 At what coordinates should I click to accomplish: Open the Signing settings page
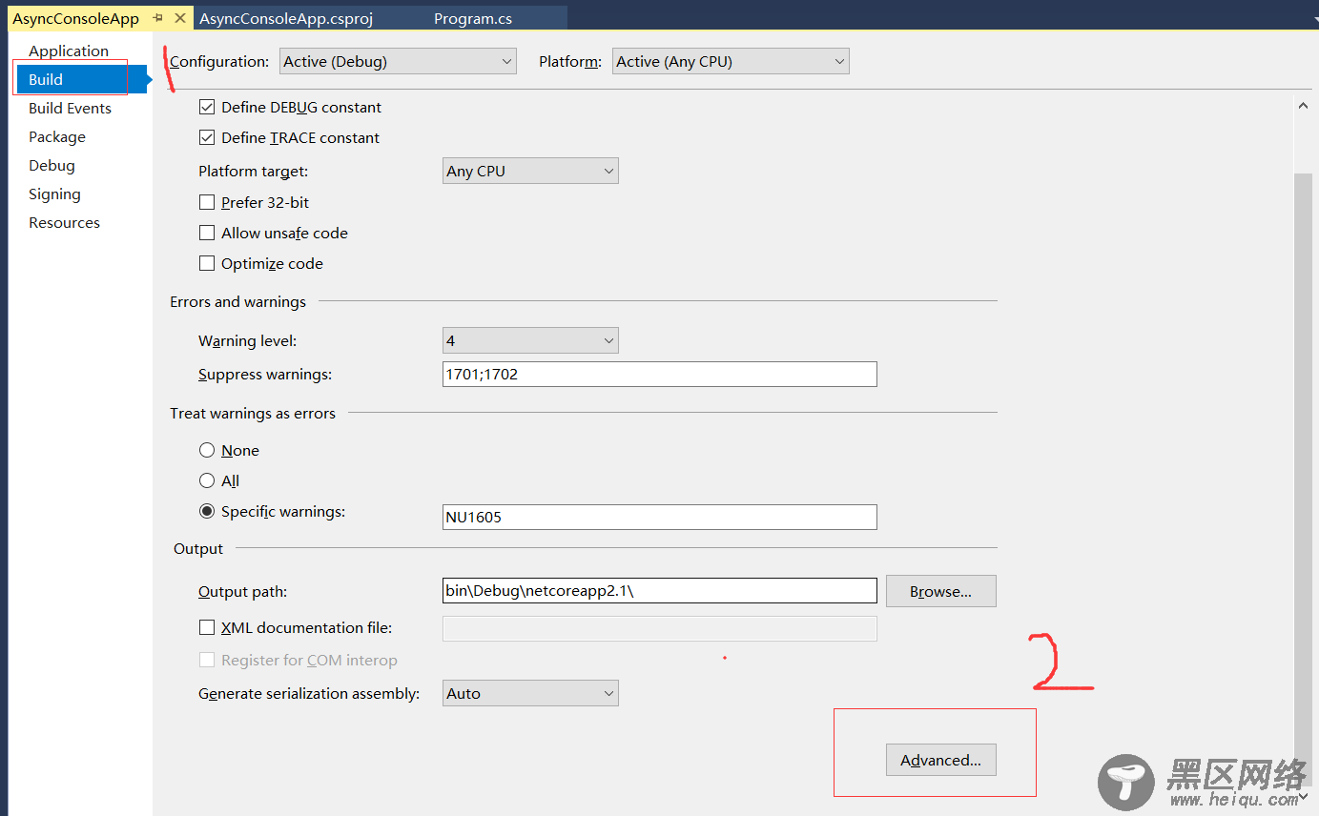(54, 194)
